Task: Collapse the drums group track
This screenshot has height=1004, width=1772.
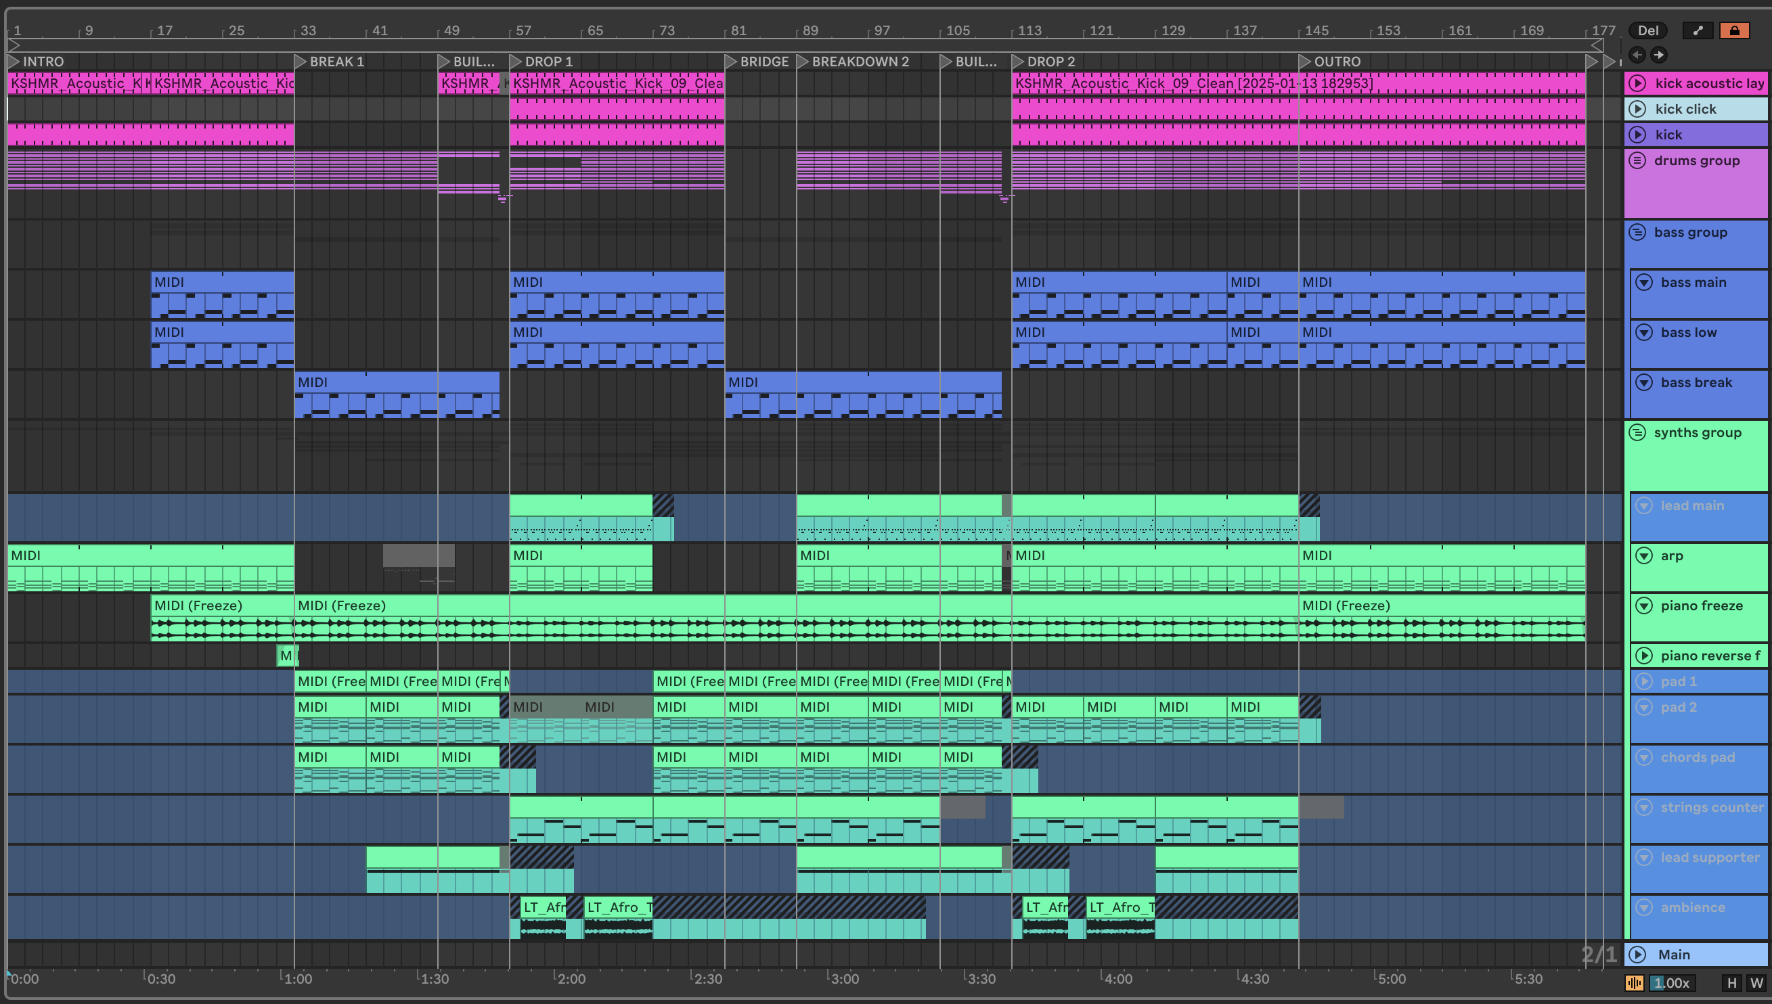Action: (x=1637, y=160)
